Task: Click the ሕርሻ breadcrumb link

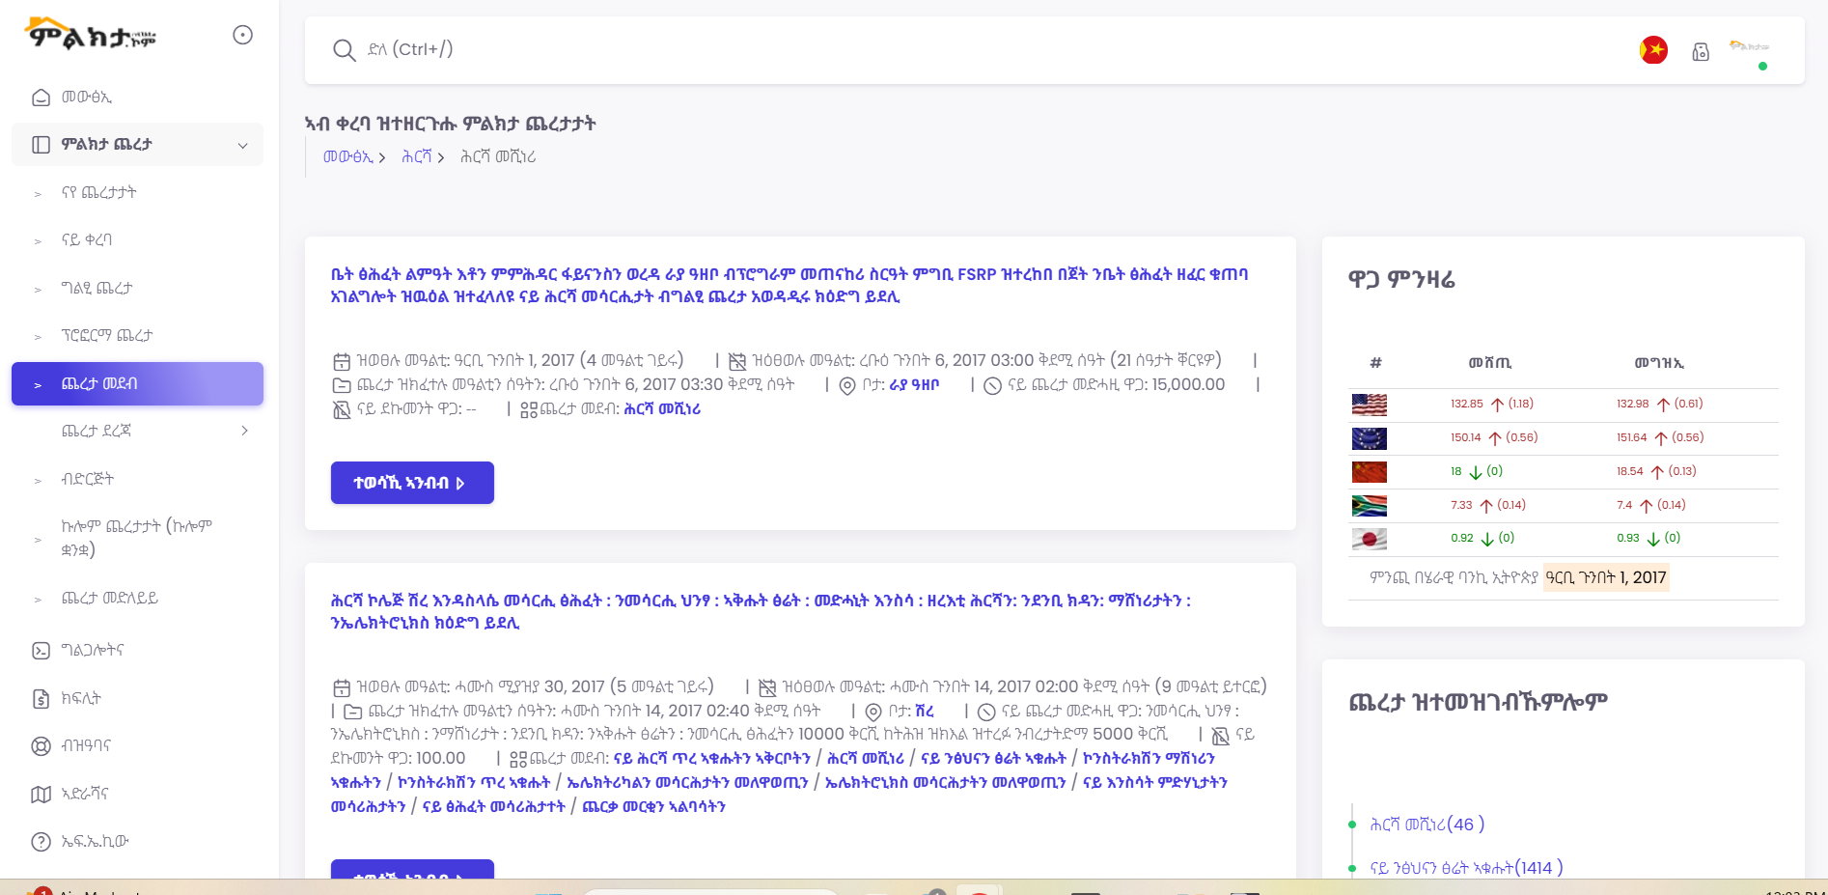Action: coord(419,155)
